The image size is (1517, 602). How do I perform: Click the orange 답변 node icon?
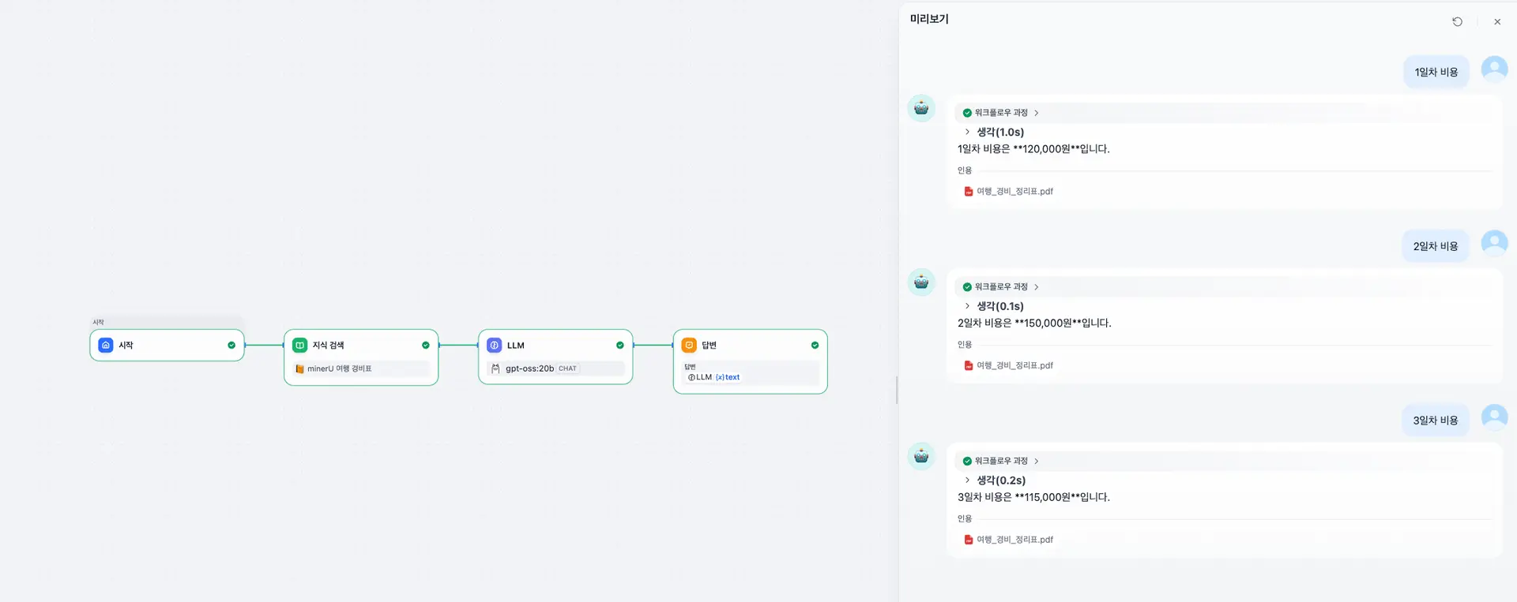click(x=689, y=346)
